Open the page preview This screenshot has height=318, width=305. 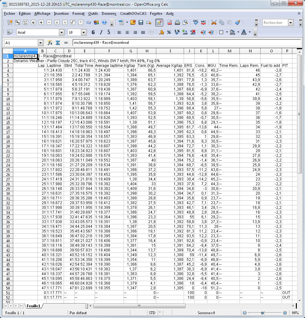point(185,22)
